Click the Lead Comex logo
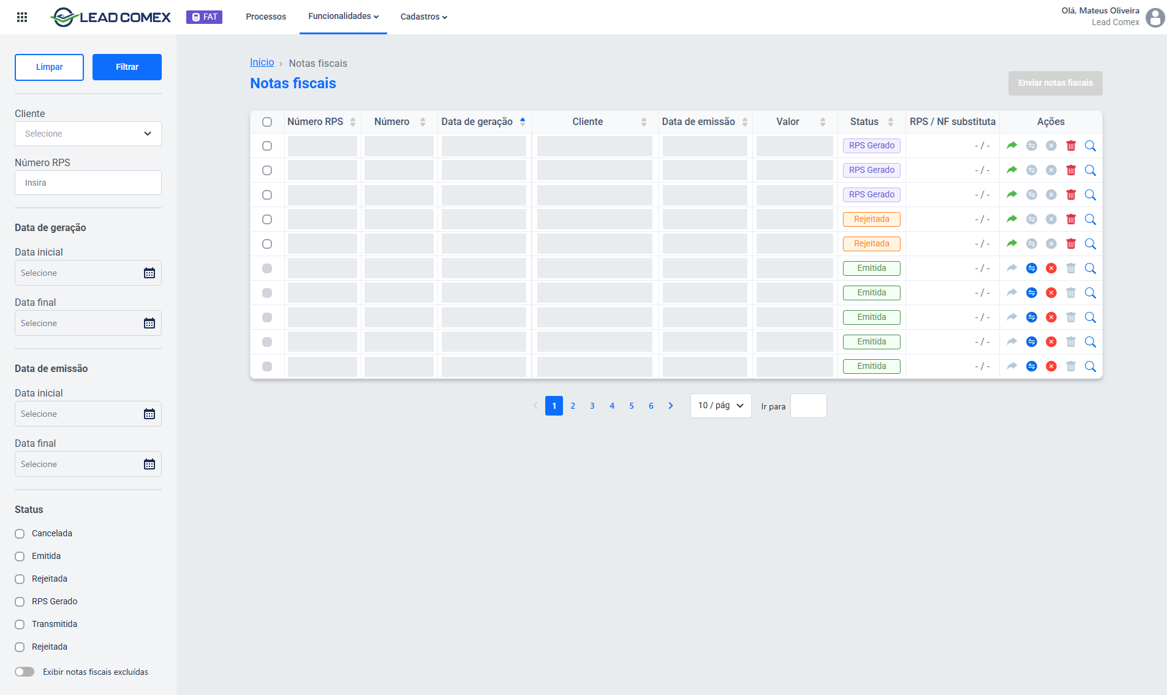The image size is (1167, 695). pos(110,17)
